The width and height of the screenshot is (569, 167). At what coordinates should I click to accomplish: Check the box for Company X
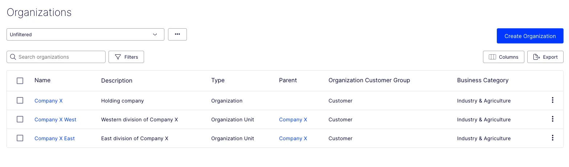20,100
